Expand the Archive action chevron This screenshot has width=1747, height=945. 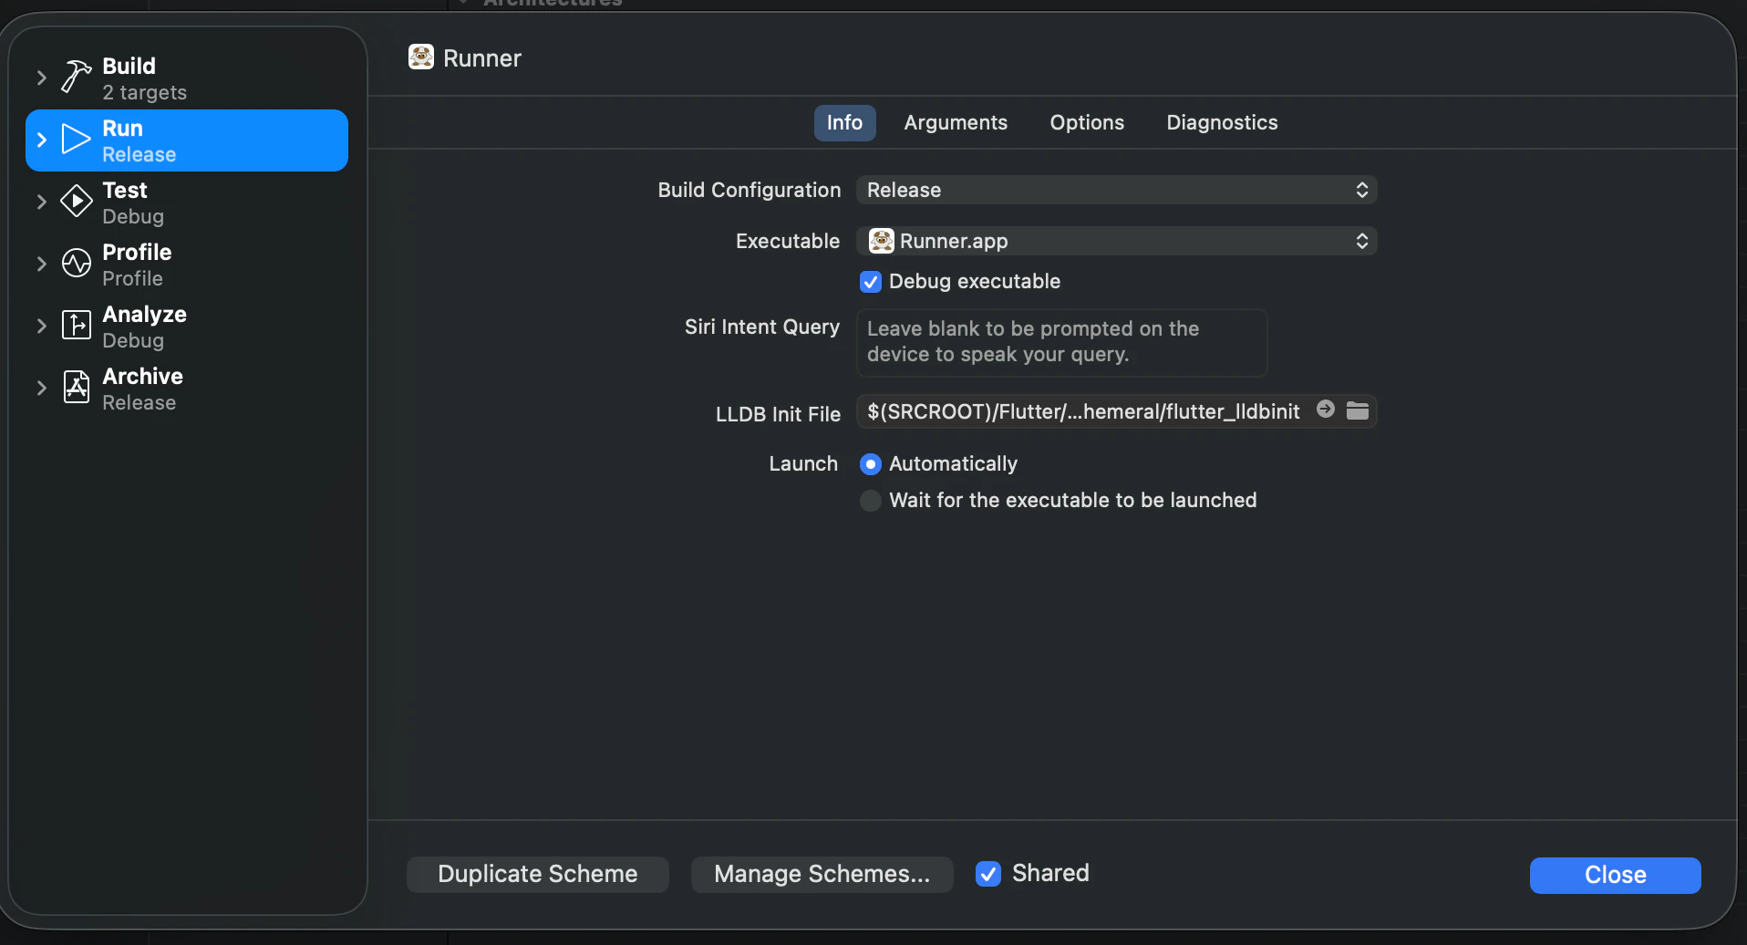pyautogui.click(x=41, y=388)
